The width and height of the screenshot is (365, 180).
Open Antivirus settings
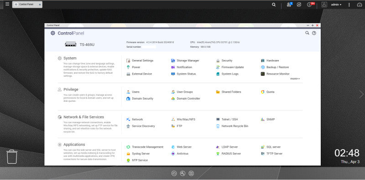180,154
